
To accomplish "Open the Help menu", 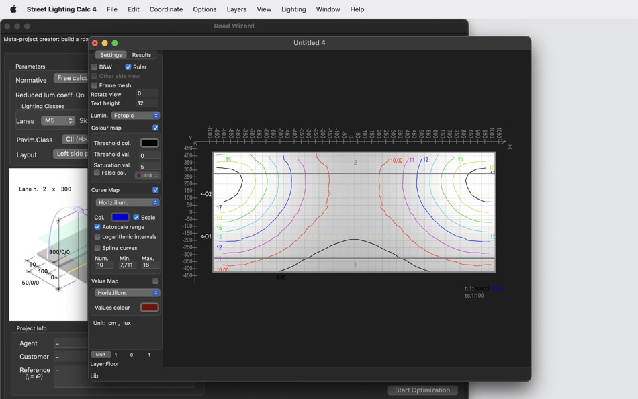I will pyautogui.click(x=357, y=9).
